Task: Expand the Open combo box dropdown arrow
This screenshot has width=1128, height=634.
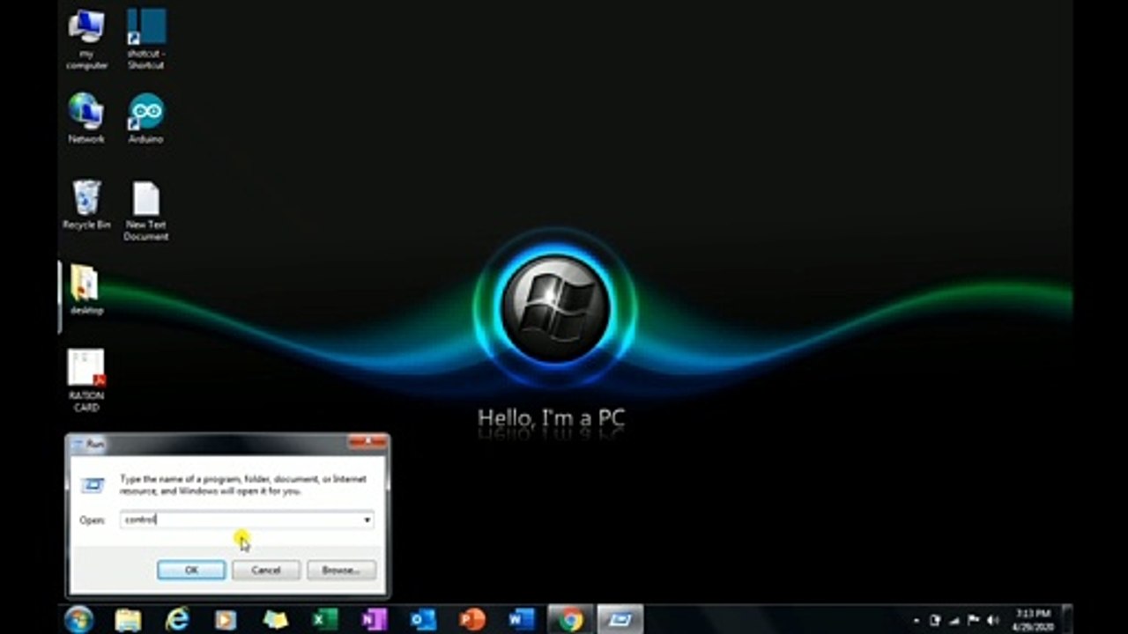Action: [367, 520]
